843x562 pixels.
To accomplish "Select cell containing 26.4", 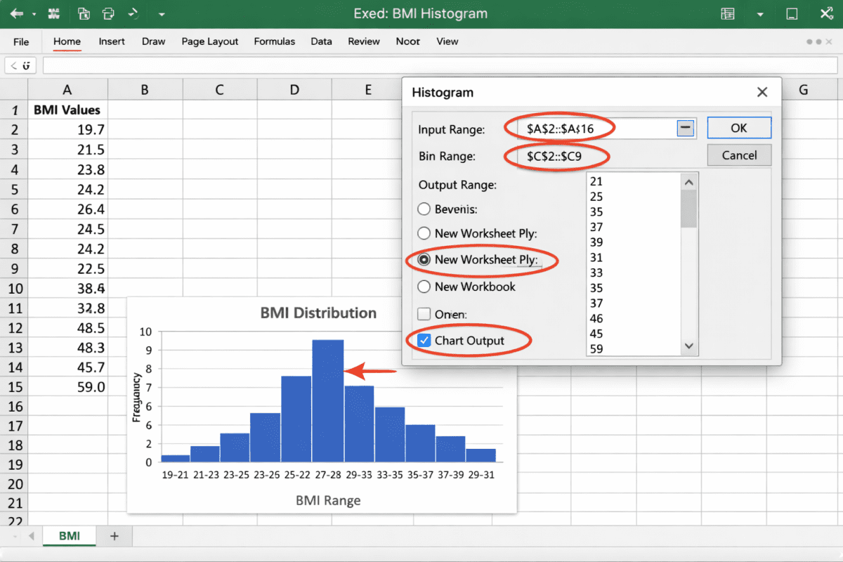I will (x=67, y=209).
